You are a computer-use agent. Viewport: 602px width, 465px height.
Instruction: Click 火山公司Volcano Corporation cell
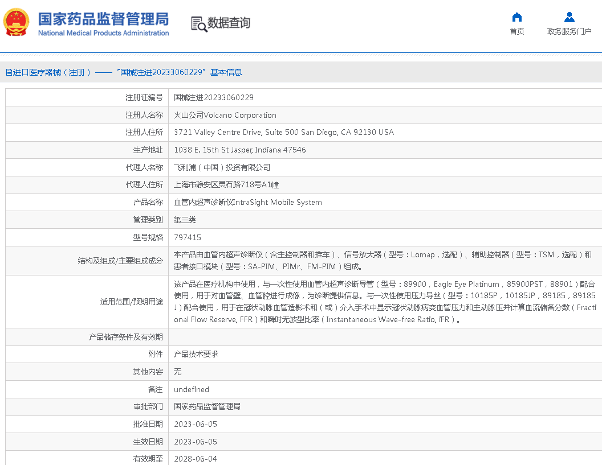pos(225,115)
